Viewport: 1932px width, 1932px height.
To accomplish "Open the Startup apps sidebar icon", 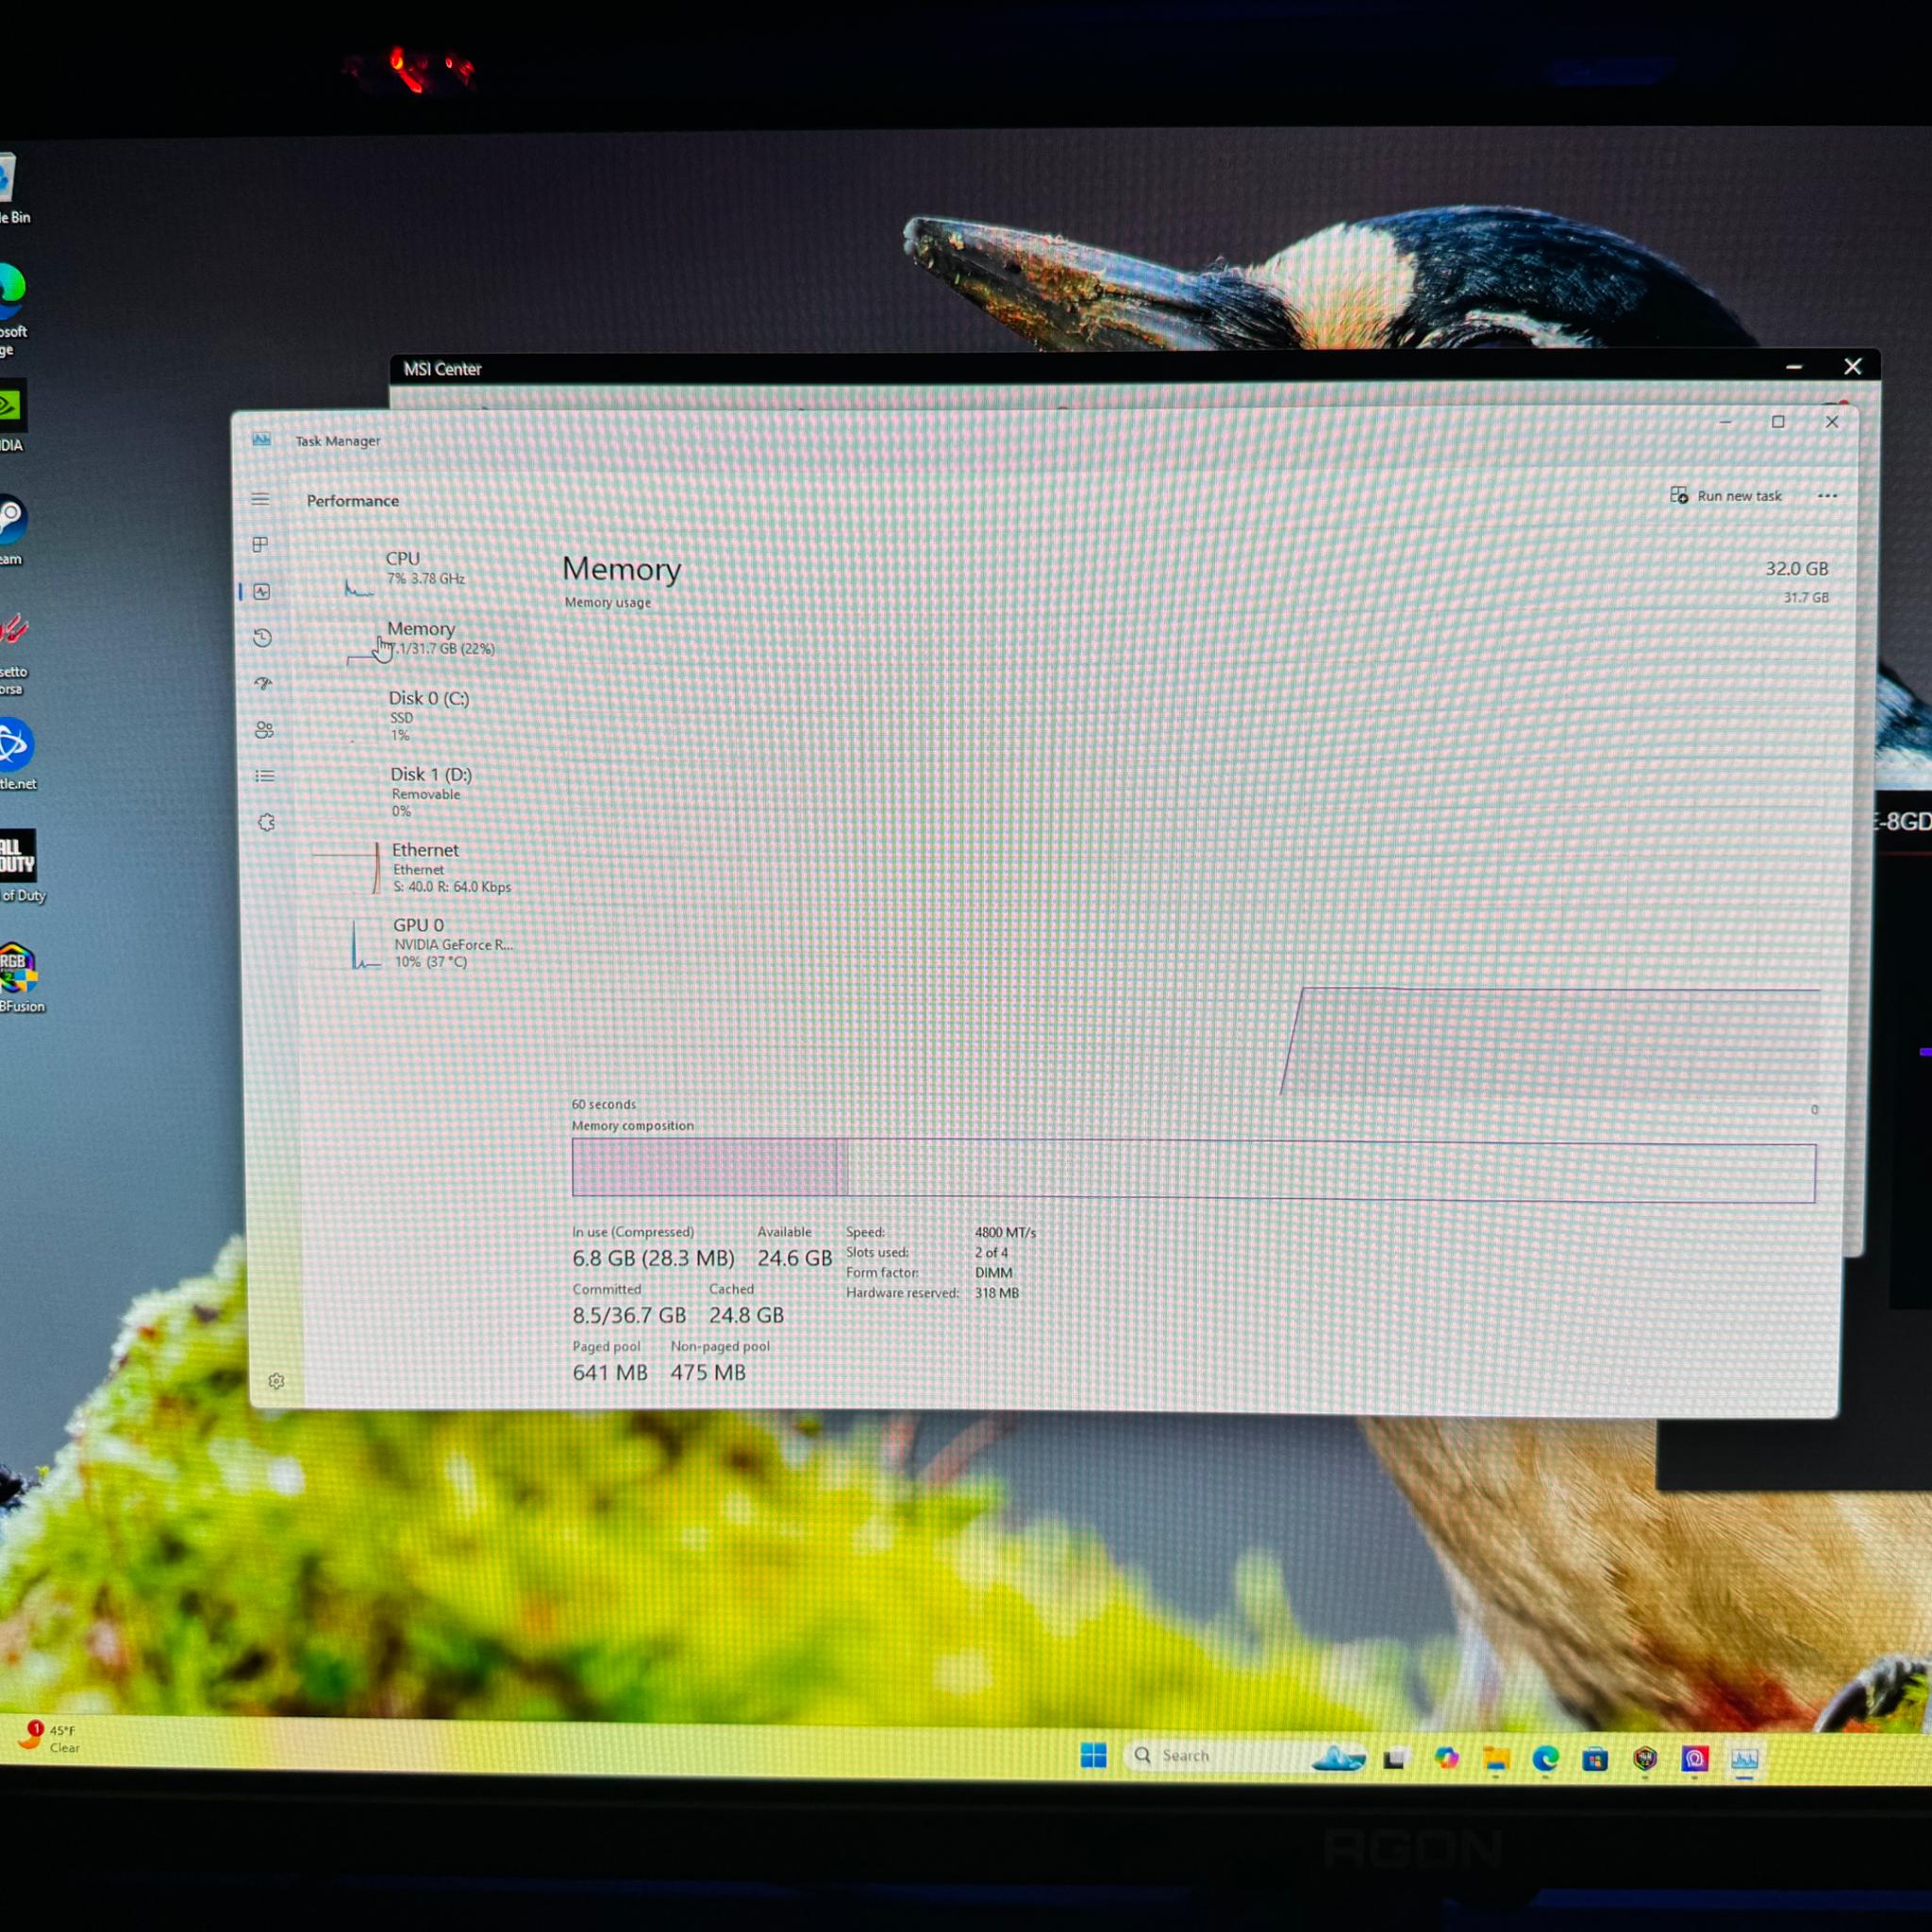I will point(264,683).
